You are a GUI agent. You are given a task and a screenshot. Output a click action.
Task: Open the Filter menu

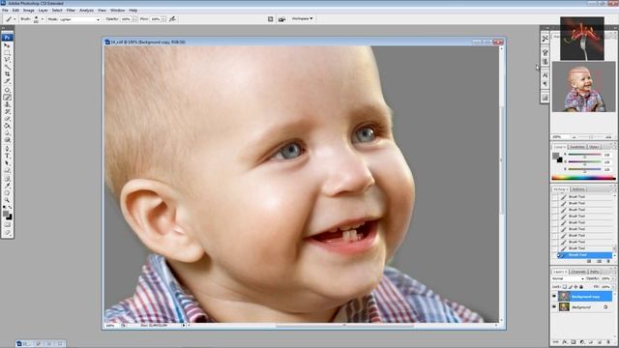coord(71,11)
